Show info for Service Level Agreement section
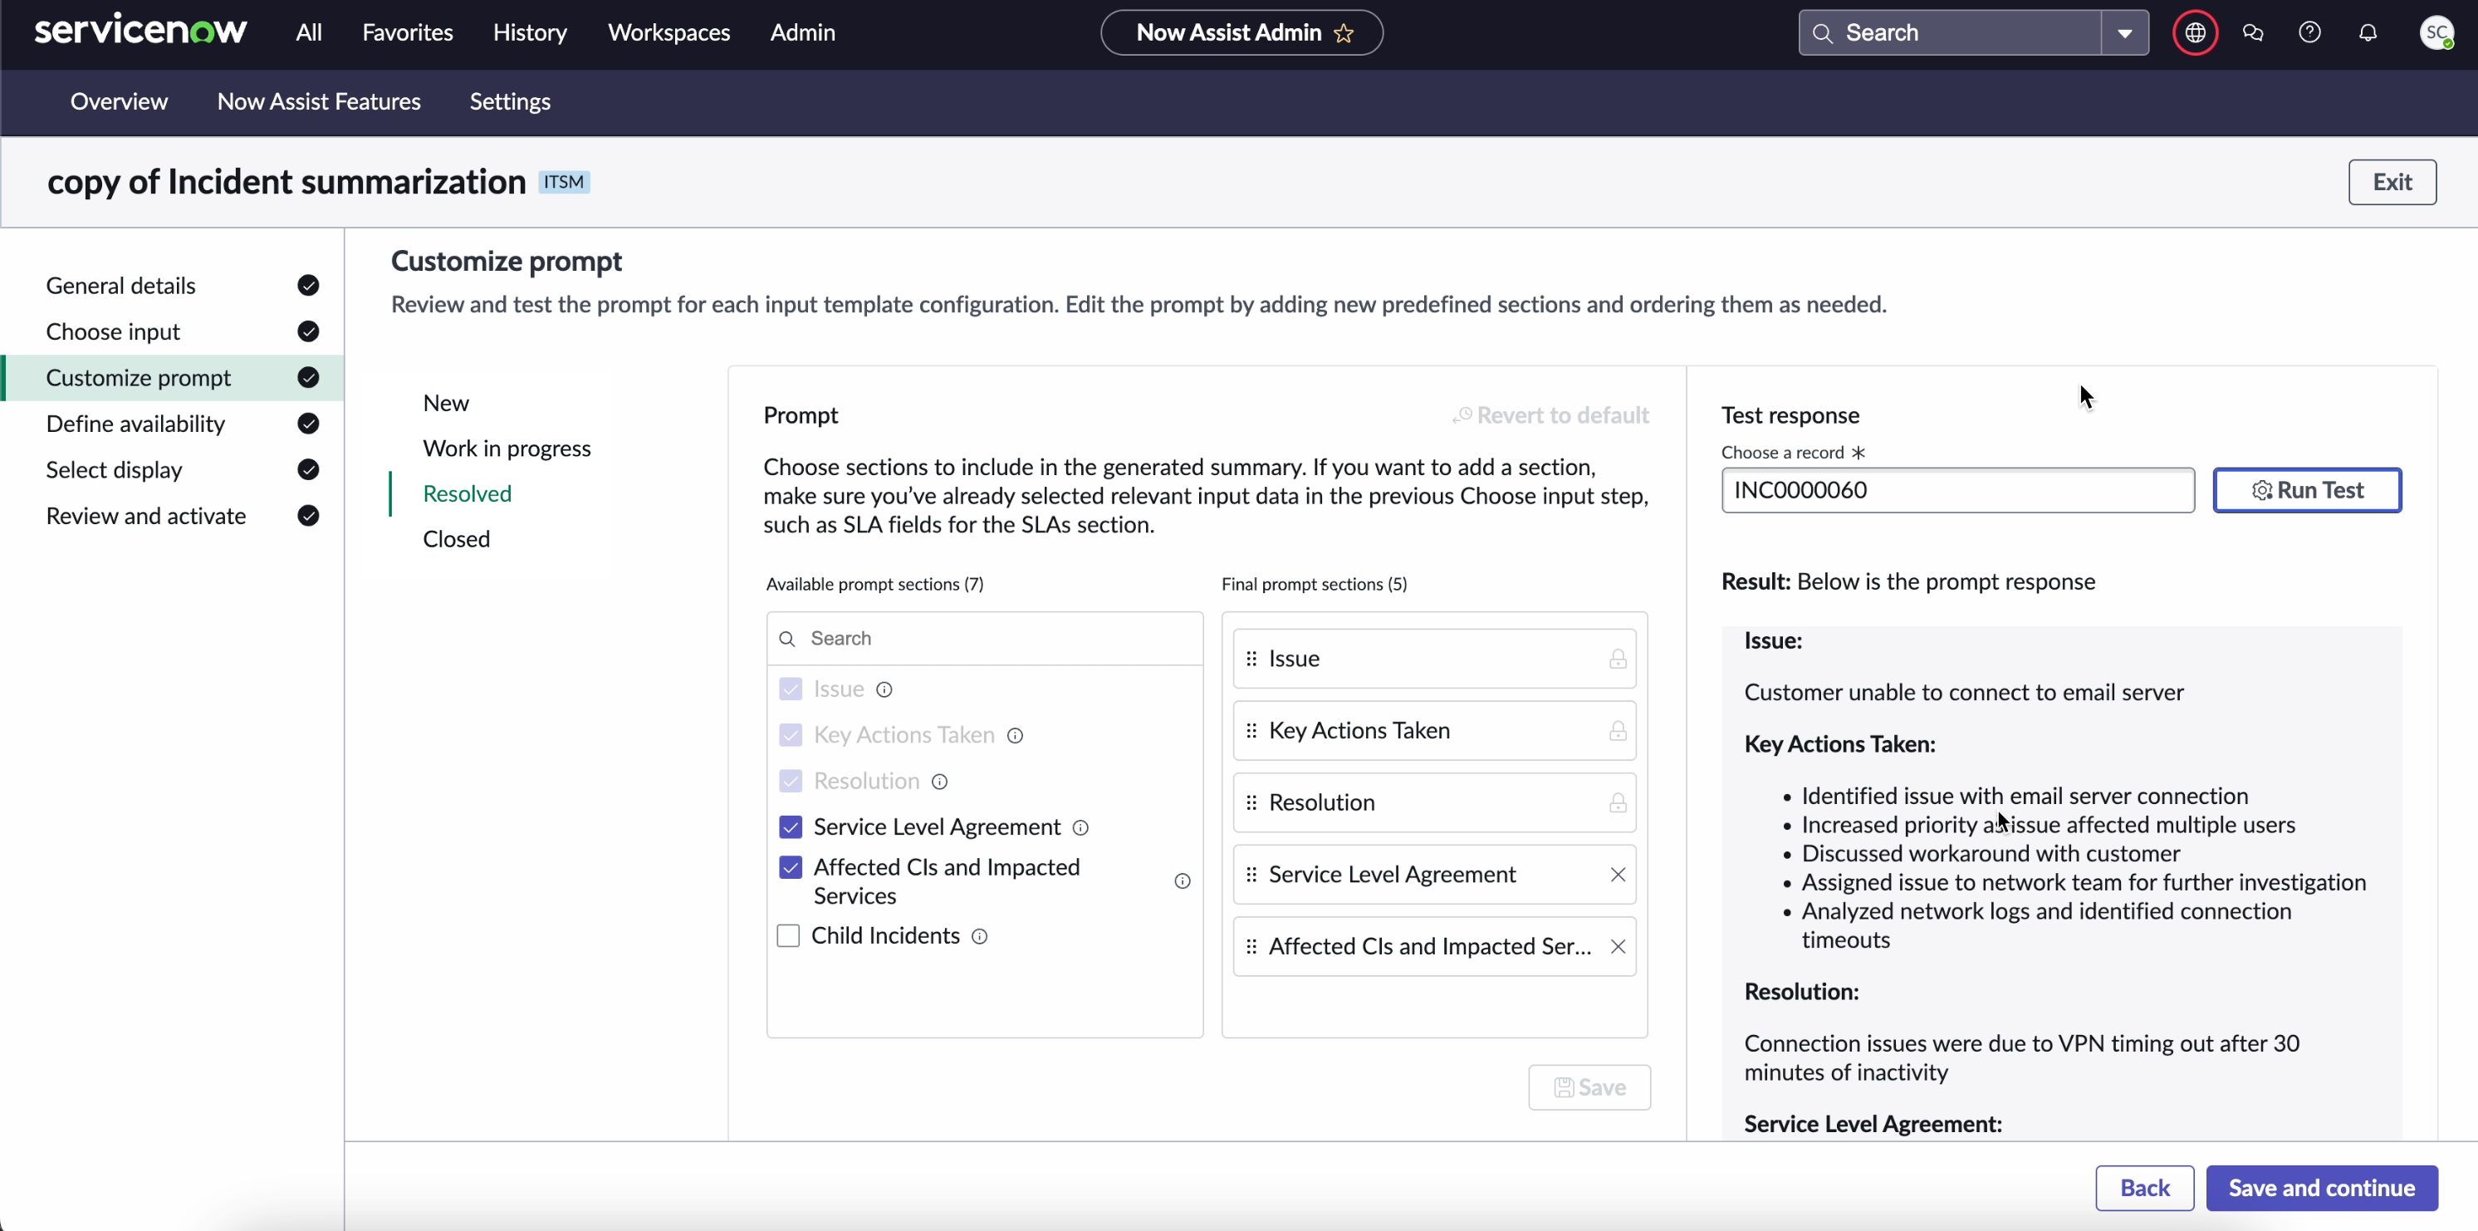The height and width of the screenshot is (1231, 2478). tap(1080, 829)
